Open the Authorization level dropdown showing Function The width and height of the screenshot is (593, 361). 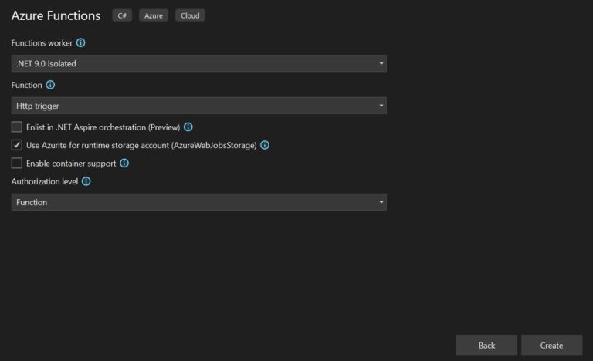click(199, 202)
